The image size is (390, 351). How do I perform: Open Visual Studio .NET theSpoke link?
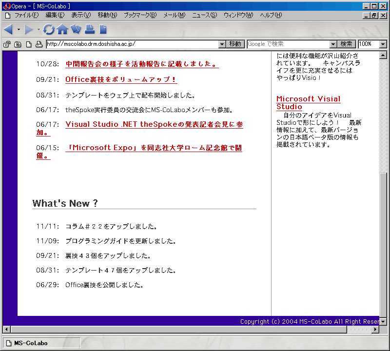[x=154, y=124]
